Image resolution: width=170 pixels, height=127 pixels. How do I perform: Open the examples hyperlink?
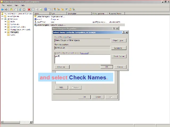(x=84, y=53)
